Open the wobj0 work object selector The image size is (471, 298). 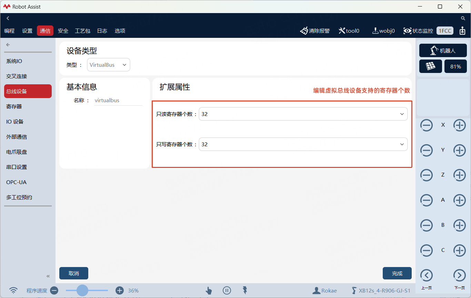pos(383,31)
